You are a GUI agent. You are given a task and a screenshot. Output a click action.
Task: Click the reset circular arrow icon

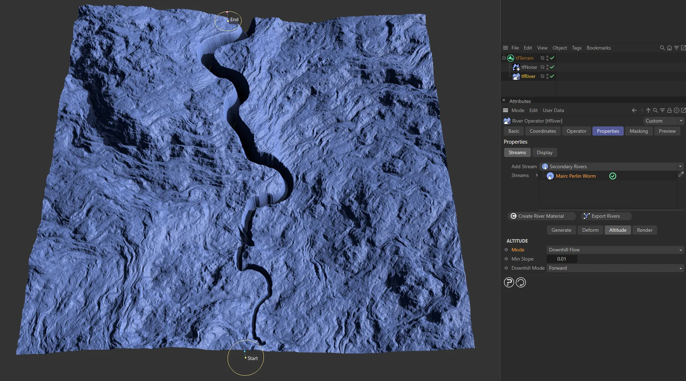coord(521,282)
